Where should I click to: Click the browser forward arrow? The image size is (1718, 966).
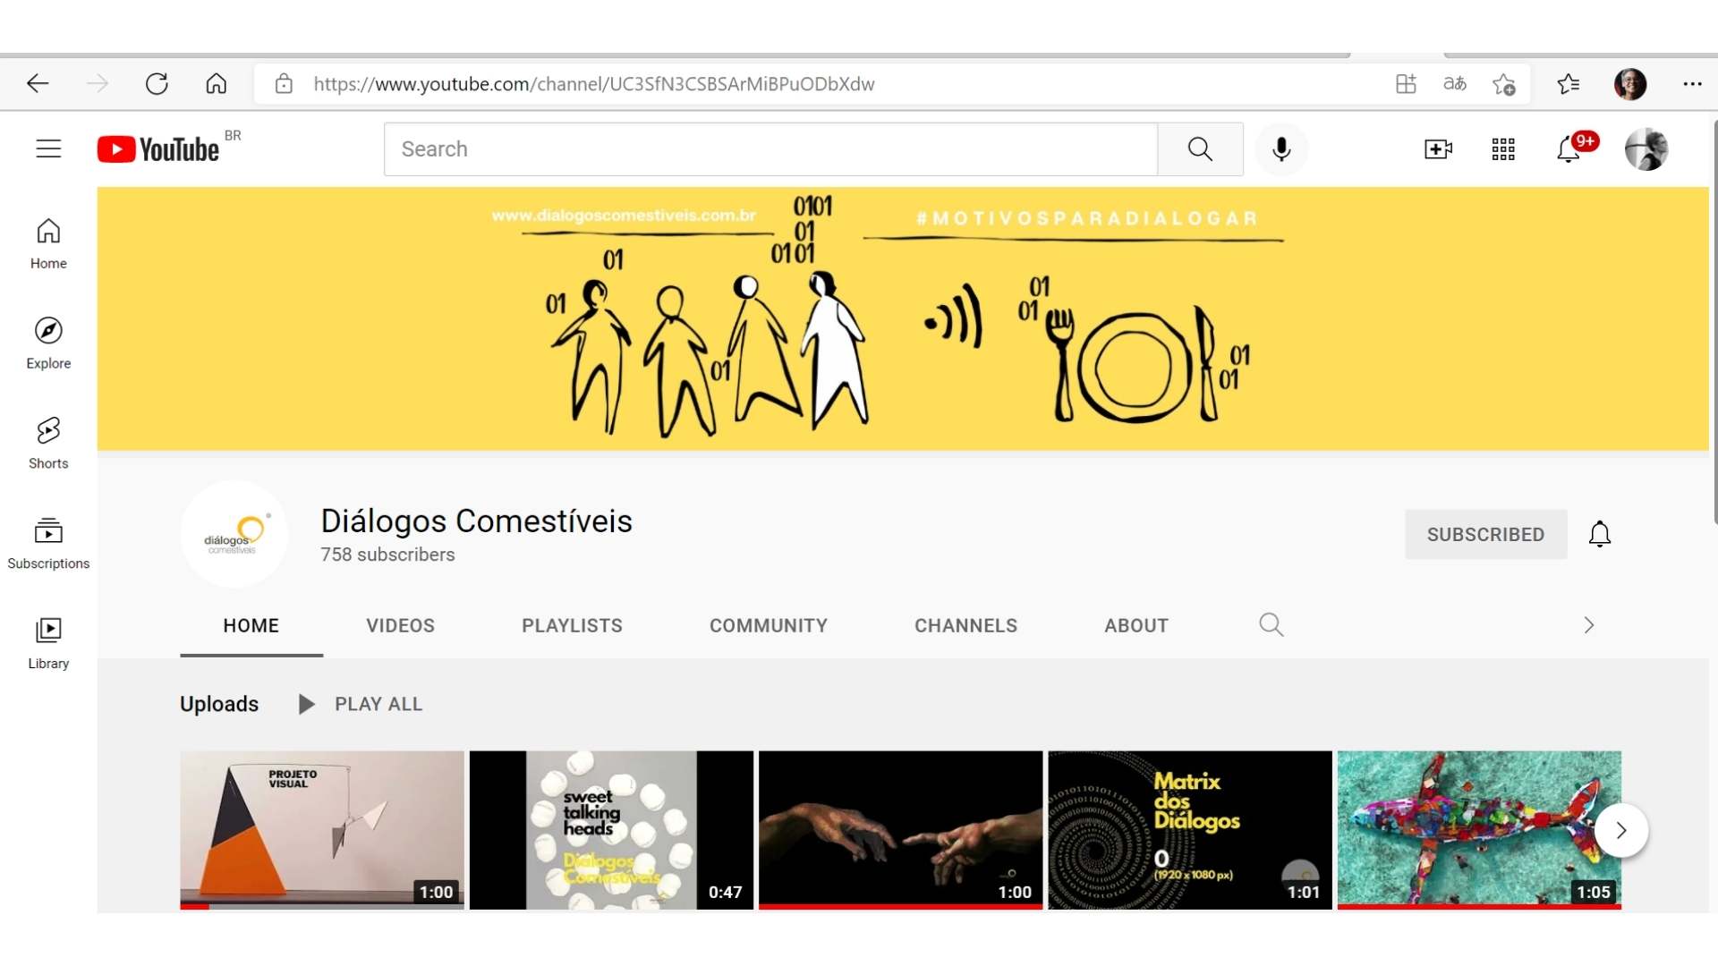[x=97, y=84]
